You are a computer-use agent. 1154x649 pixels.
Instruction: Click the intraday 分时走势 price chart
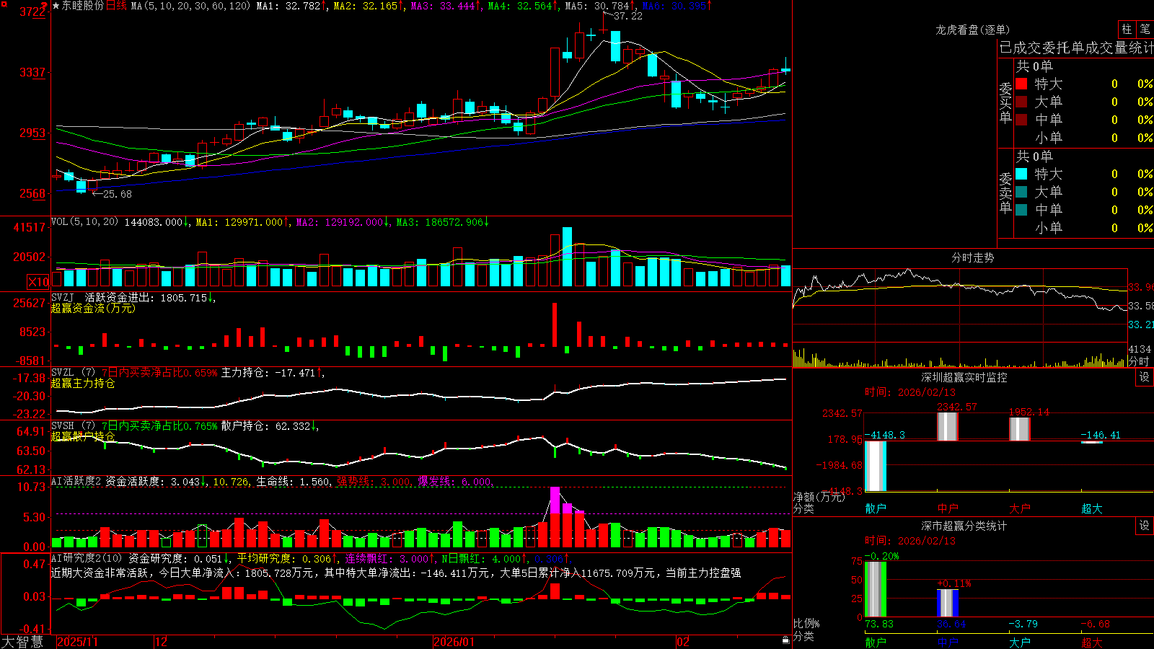(959, 306)
